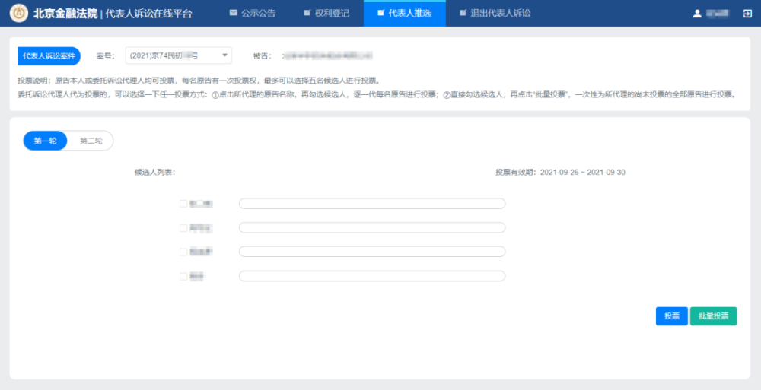Check the second candidate checkbox
The width and height of the screenshot is (761, 390).
(x=183, y=228)
